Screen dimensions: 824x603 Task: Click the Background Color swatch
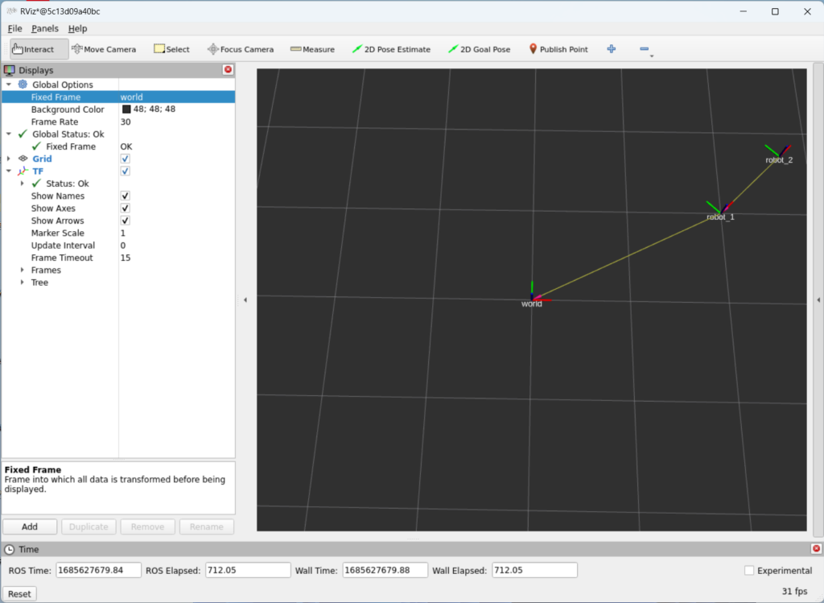pos(126,109)
